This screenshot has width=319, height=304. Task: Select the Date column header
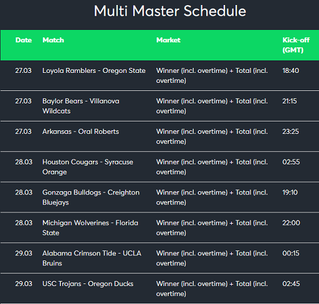pyautogui.click(x=24, y=40)
